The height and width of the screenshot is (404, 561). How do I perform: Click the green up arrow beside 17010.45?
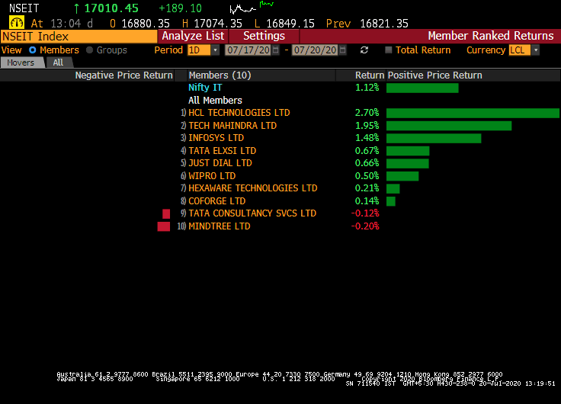tap(76, 8)
